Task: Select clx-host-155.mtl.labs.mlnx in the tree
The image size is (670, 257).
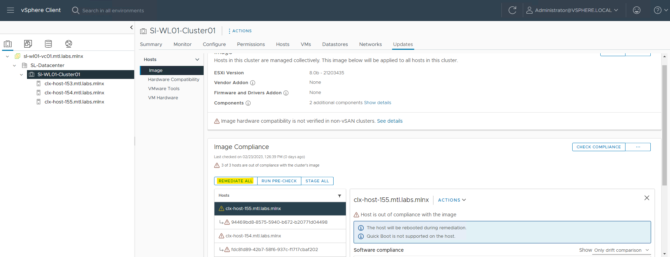Action: click(x=74, y=102)
